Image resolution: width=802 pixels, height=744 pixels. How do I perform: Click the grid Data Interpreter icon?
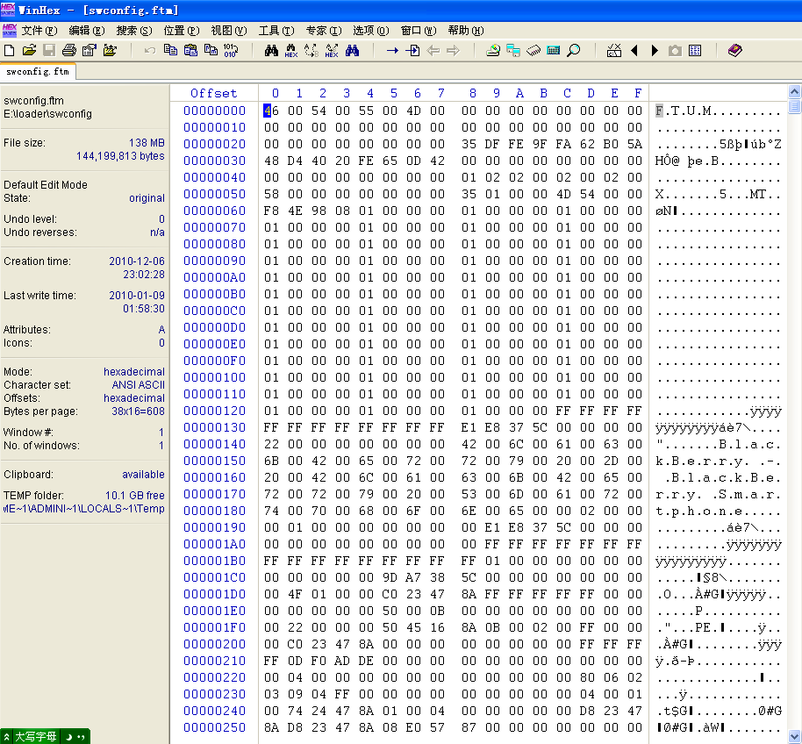pos(695,50)
